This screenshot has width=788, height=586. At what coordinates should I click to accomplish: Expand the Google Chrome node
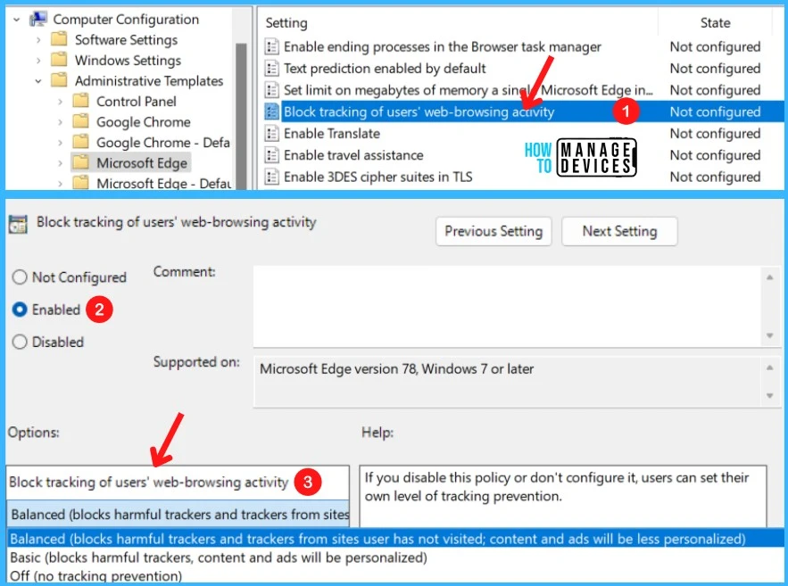point(61,122)
